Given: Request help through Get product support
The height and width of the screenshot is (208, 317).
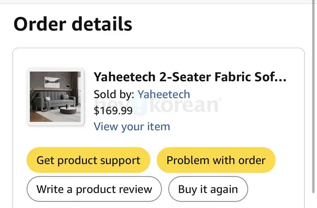Looking at the screenshot, I should pyautogui.click(x=88, y=160).
